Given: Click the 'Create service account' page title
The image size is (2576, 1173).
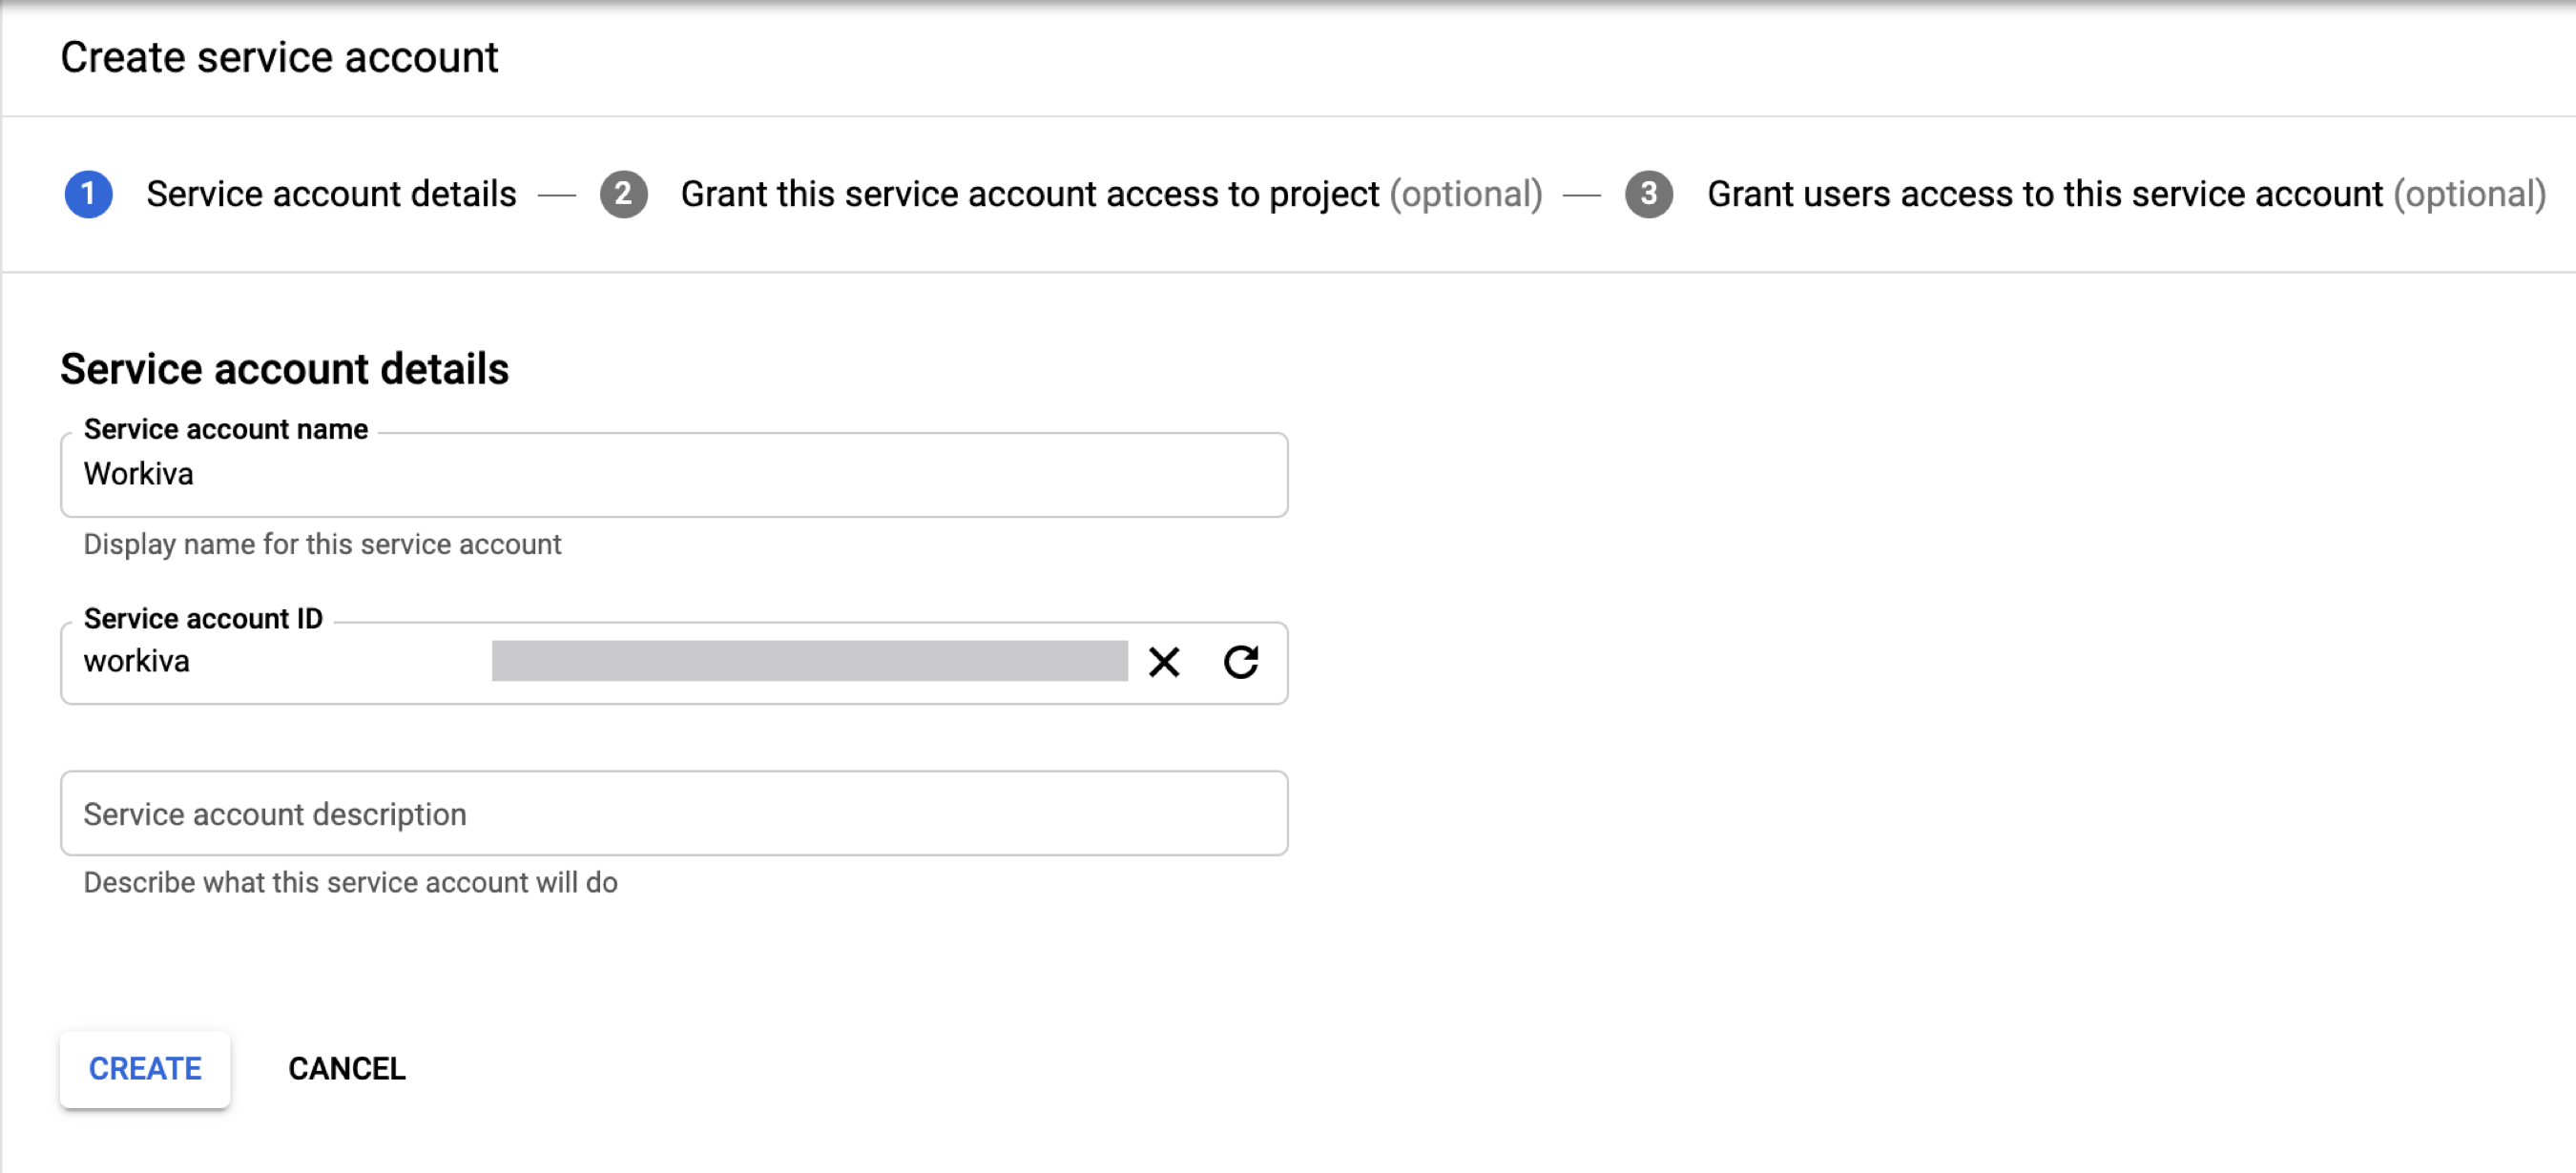Looking at the screenshot, I should (279, 57).
